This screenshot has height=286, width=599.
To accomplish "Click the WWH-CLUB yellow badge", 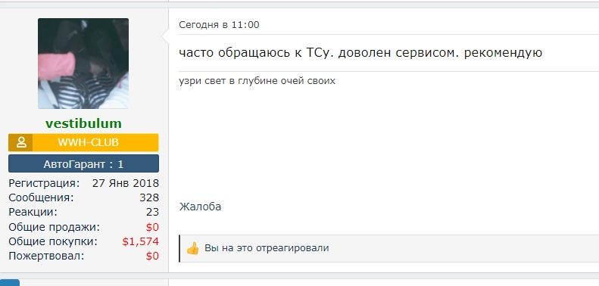I will (x=83, y=142).
